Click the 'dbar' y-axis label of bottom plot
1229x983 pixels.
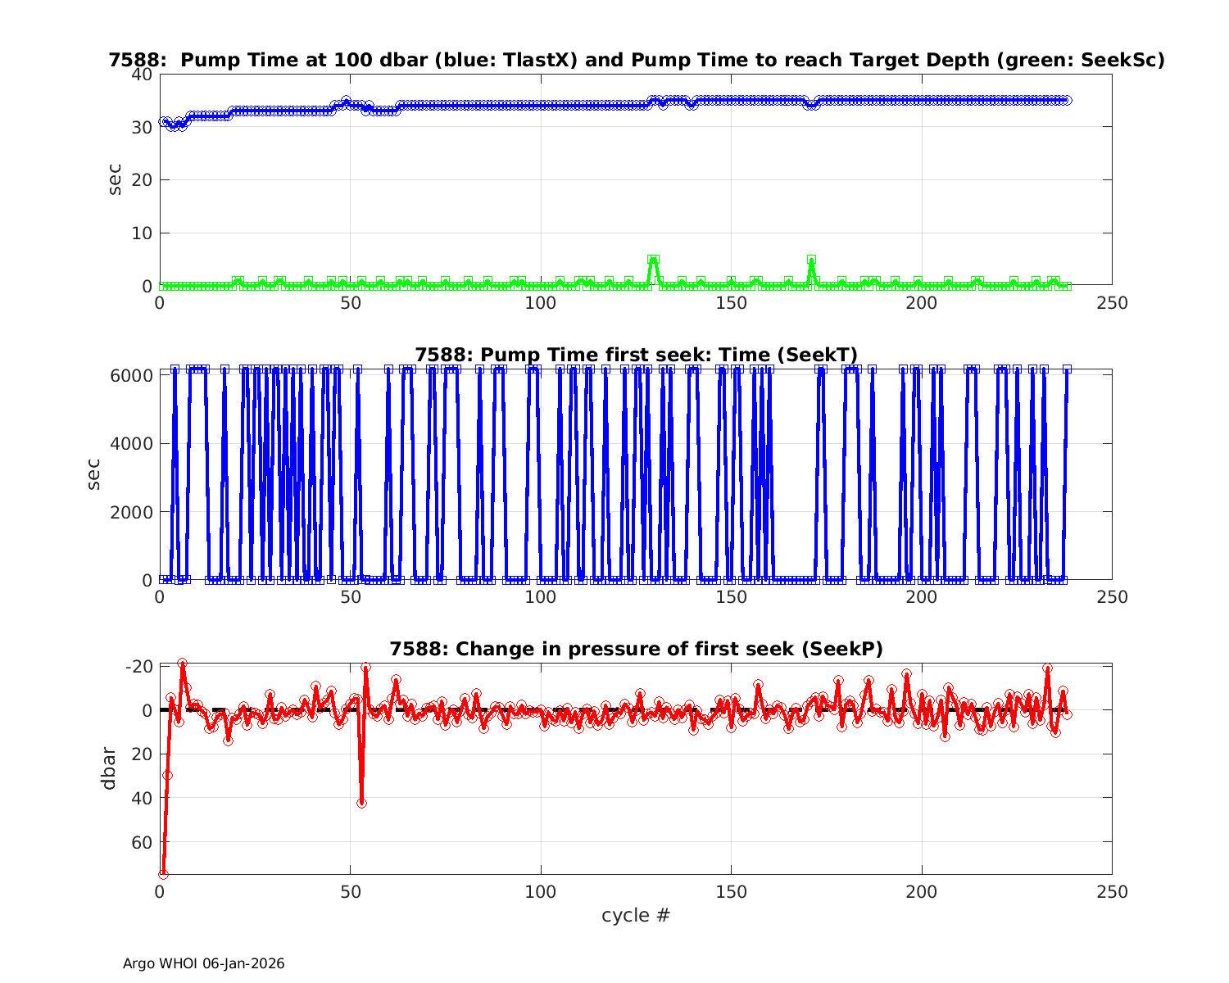pos(108,768)
